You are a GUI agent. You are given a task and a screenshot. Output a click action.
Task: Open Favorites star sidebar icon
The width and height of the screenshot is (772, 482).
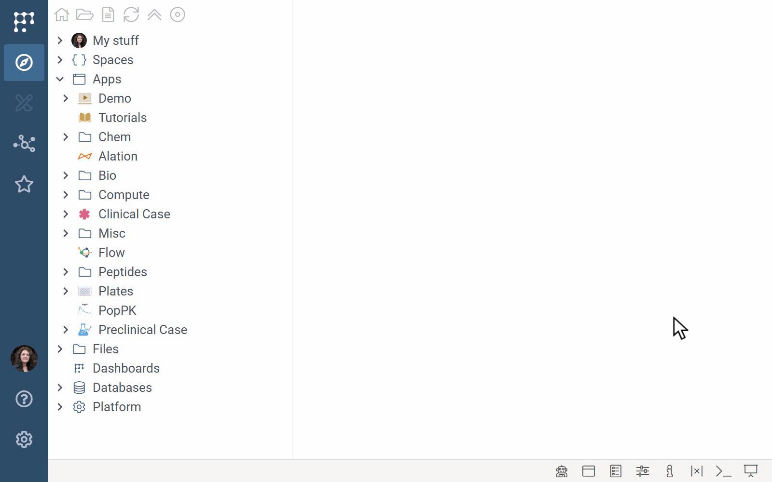(24, 184)
